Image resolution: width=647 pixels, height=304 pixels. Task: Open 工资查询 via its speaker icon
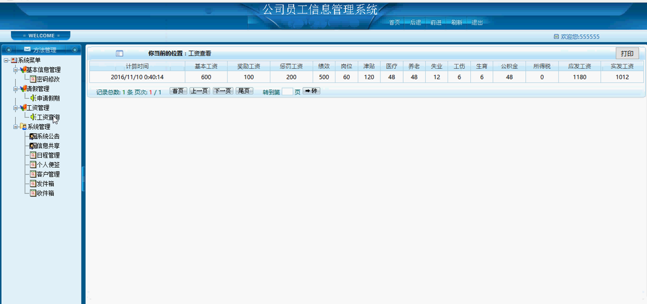pos(33,117)
